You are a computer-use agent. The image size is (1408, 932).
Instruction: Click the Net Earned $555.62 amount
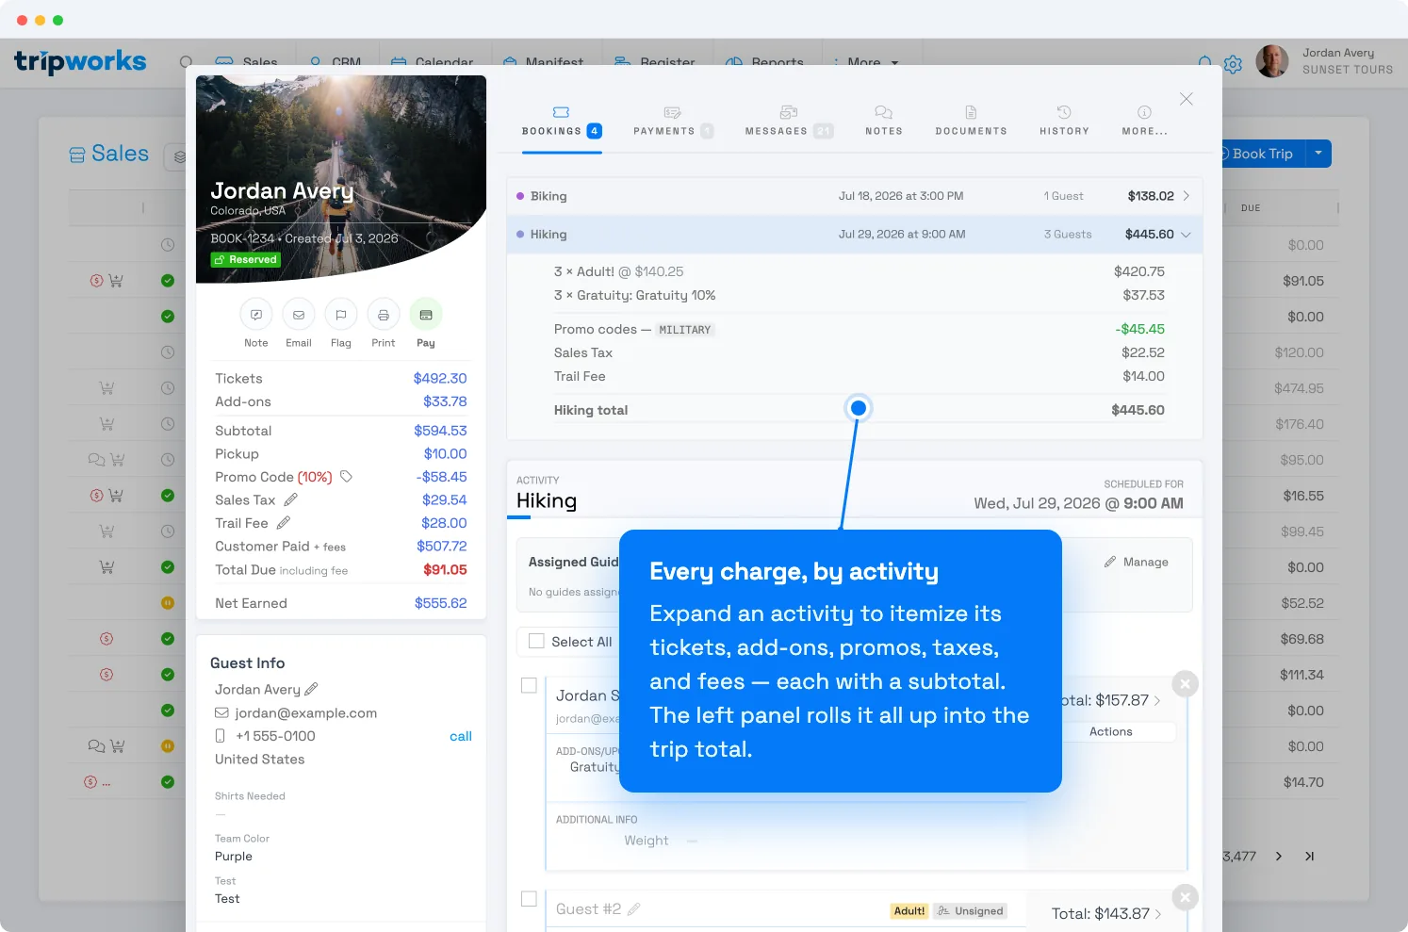(x=441, y=603)
